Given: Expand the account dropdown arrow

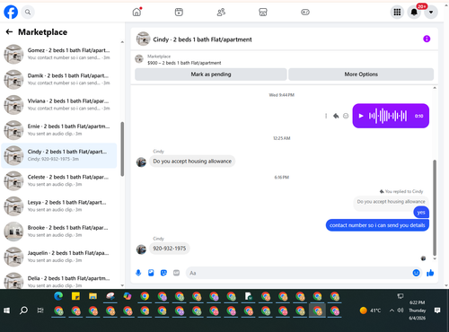Looking at the screenshot, I should click(x=431, y=12).
